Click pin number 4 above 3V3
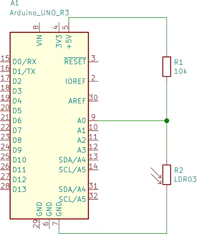 [56, 27]
